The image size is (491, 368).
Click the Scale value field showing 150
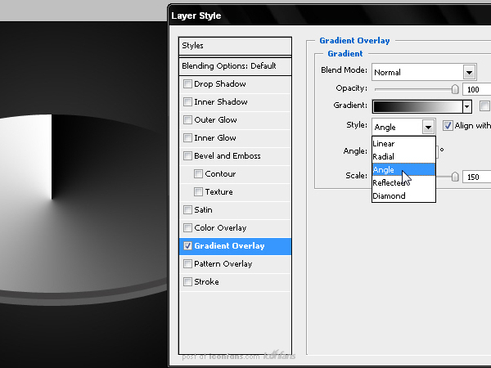(477, 177)
